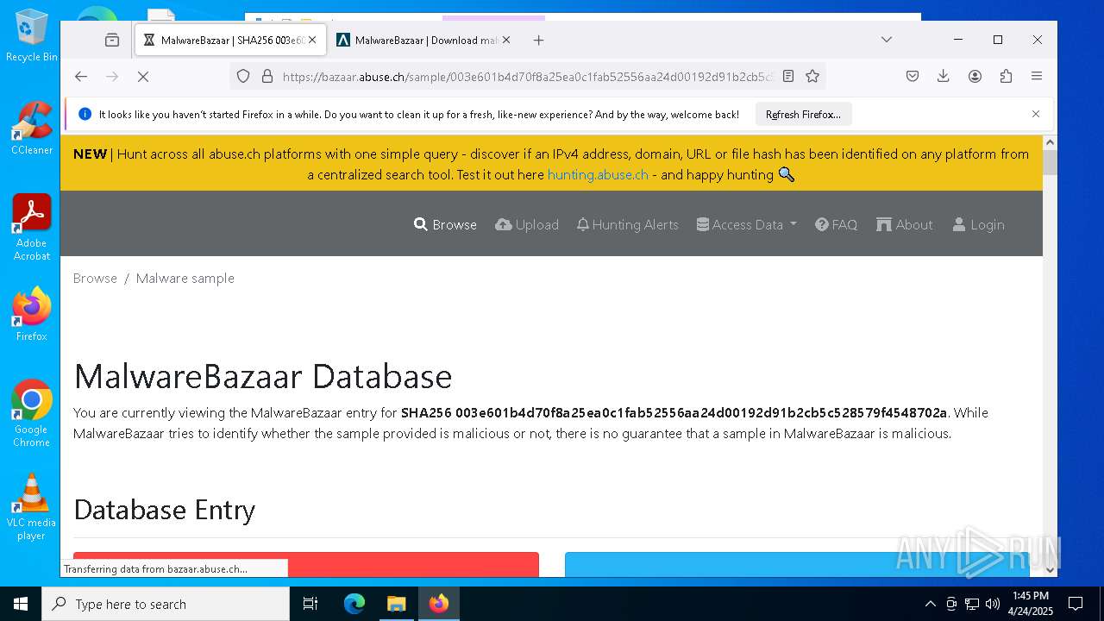Image resolution: width=1104 pixels, height=621 pixels.
Task: Open the FAQ navigation item
Action: [837, 224]
